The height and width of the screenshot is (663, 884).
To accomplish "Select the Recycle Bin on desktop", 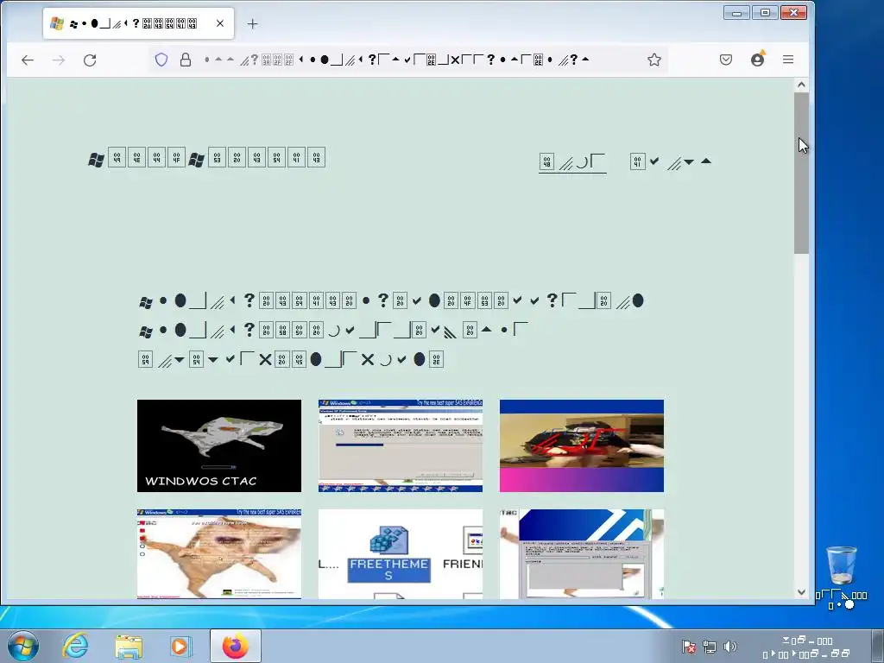I will coord(841,578).
